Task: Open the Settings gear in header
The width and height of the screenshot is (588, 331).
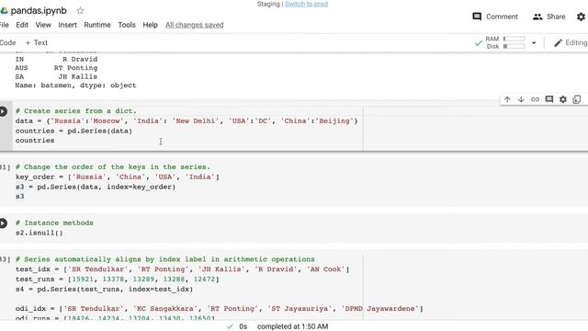Action: [x=581, y=17]
